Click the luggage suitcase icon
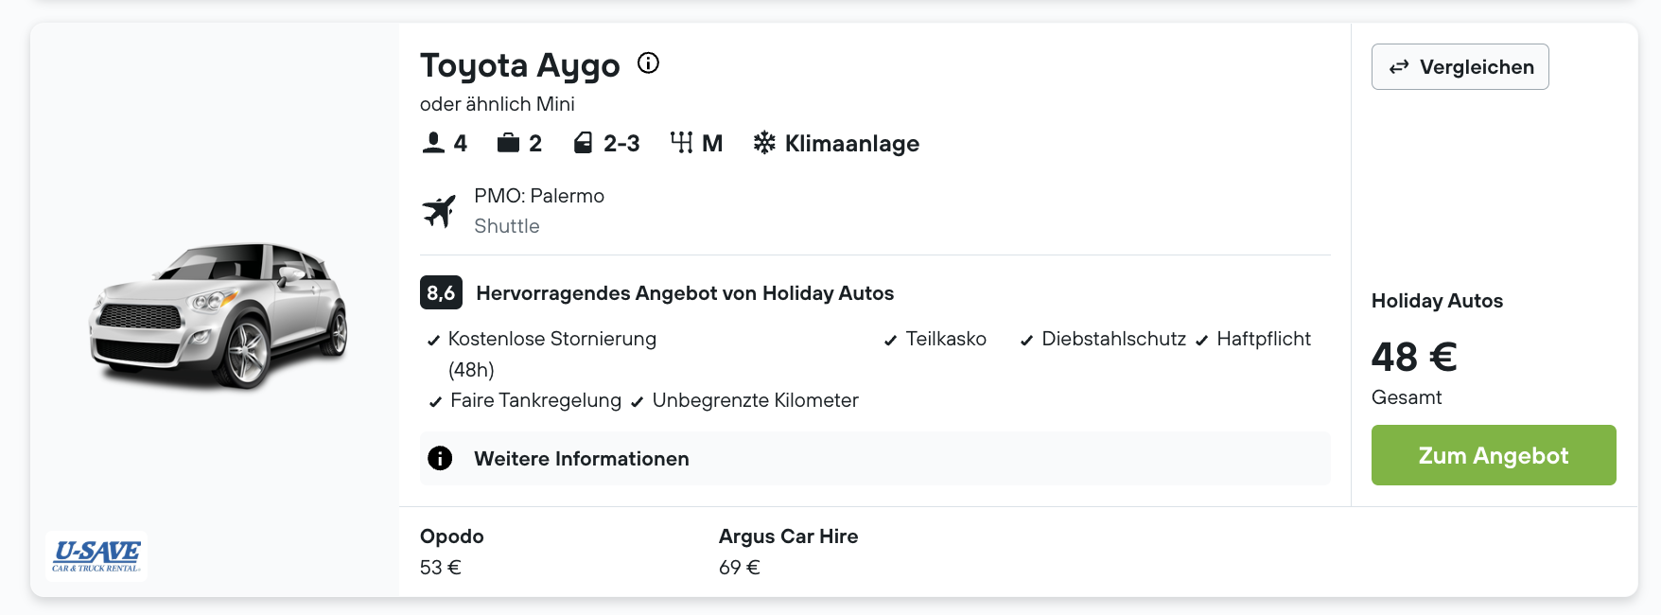This screenshot has height=615, width=1661. coord(509,143)
